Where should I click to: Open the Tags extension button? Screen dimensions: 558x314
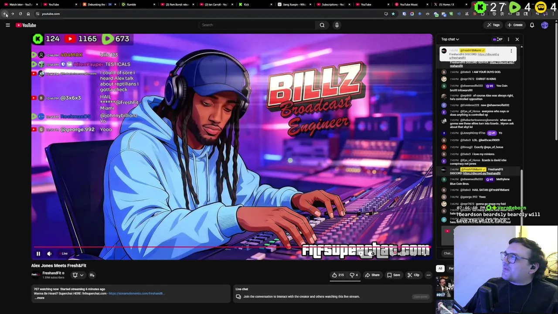(493, 25)
